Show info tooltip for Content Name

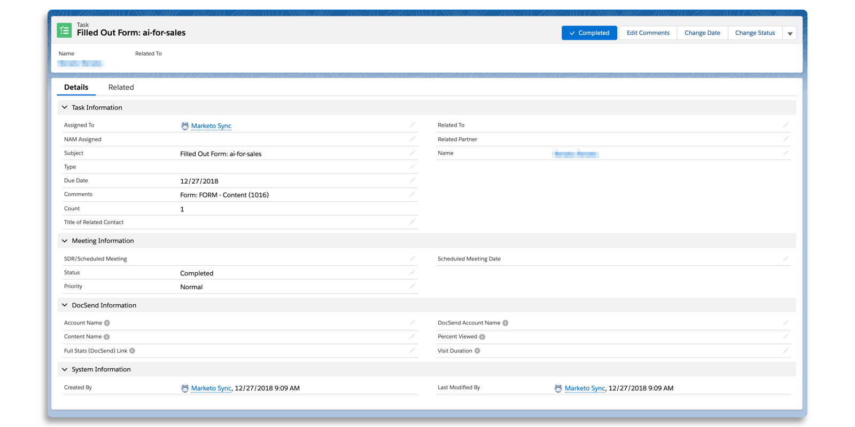point(107,337)
